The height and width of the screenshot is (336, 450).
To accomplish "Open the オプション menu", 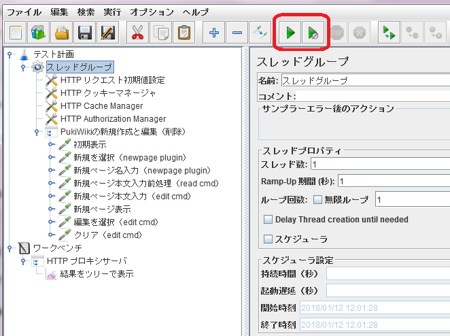I will (152, 12).
